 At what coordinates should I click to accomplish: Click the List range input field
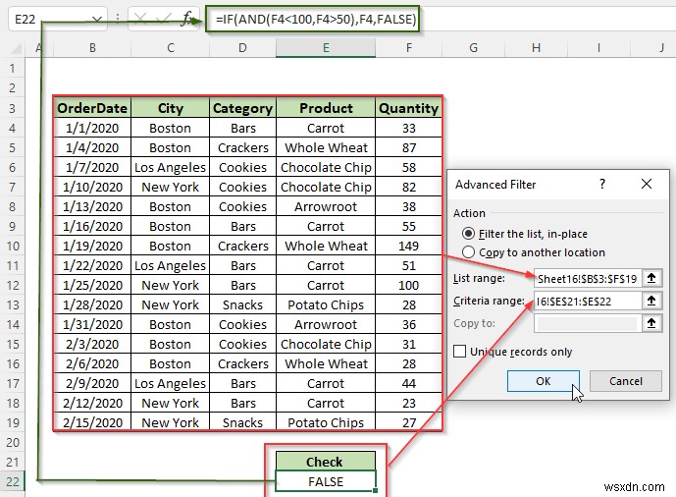tap(588, 278)
